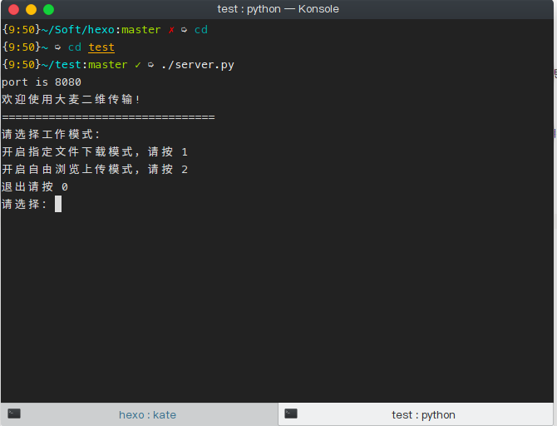
Task: Click the 'port is 8080' output line
Action: 42,82
